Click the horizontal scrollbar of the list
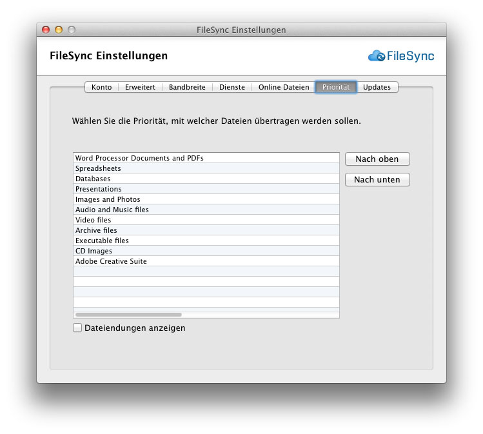Image resolution: width=483 pixels, height=434 pixels. coord(128,315)
